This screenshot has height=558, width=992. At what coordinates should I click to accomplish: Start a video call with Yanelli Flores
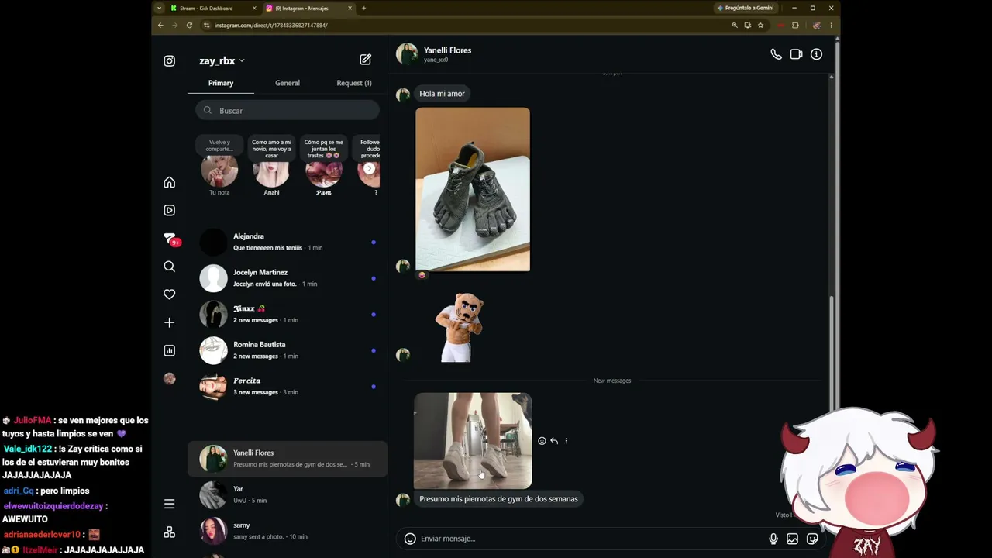pos(796,54)
